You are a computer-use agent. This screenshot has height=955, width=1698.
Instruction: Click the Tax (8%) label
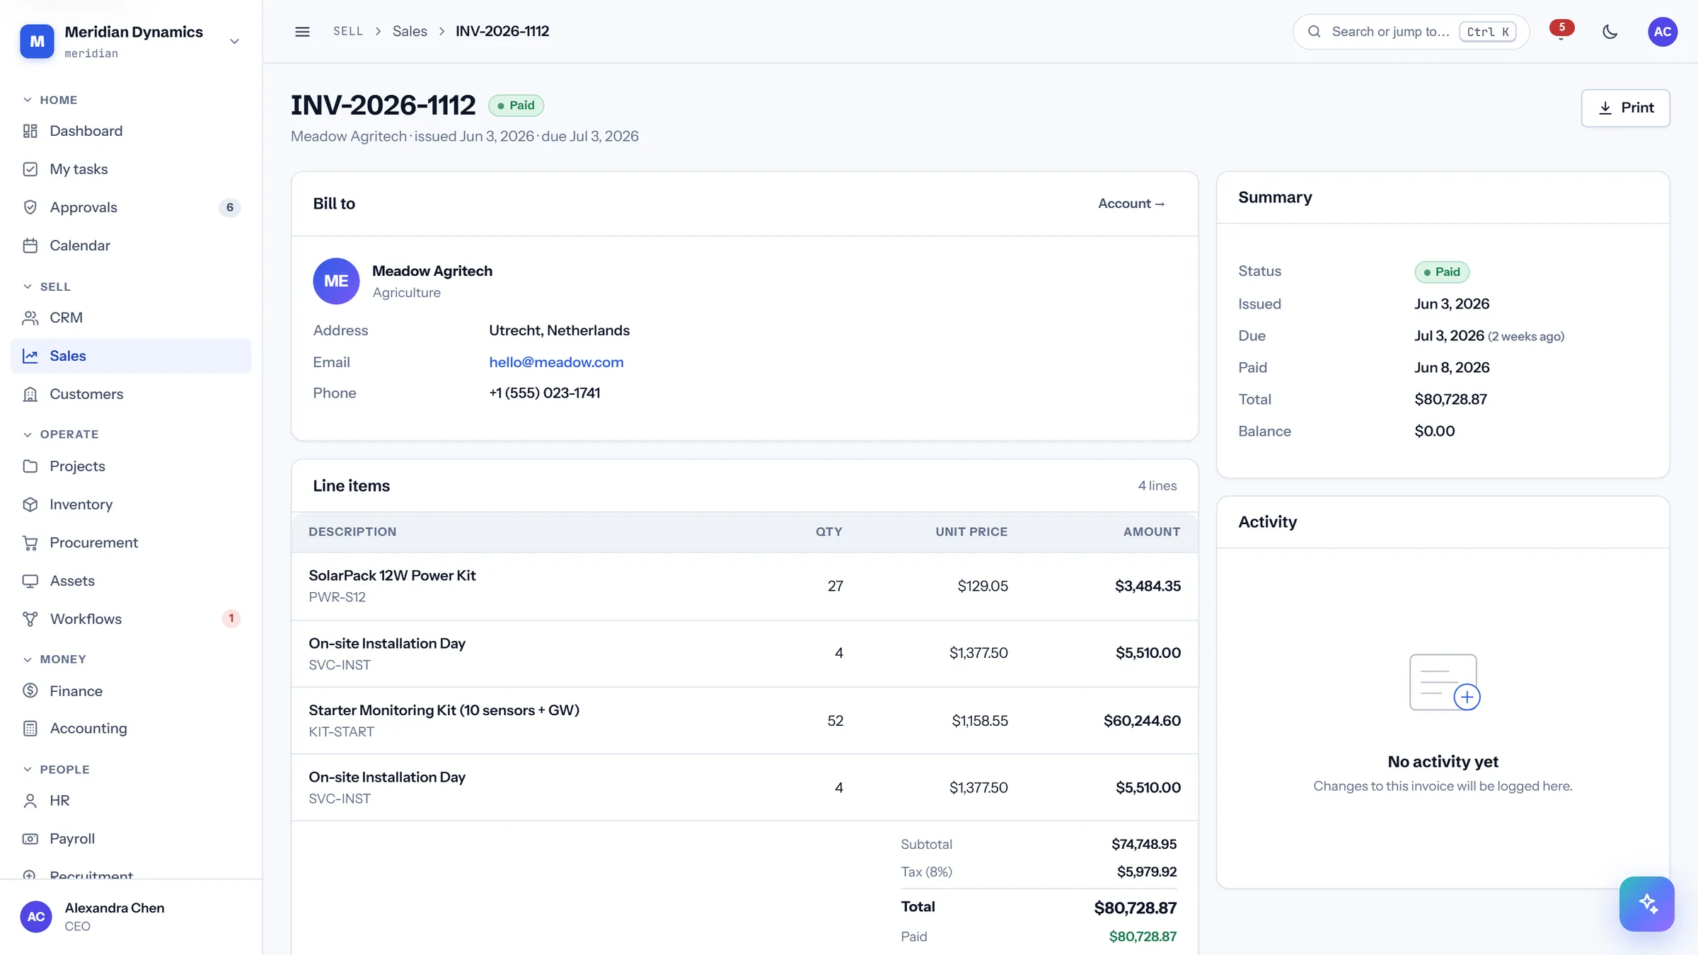click(x=926, y=872)
